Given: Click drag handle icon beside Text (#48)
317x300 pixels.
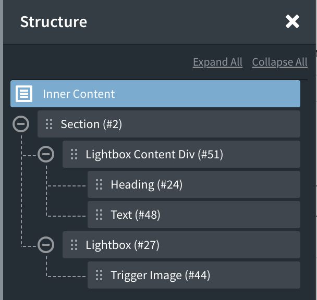Looking at the screenshot, I should [x=99, y=215].
